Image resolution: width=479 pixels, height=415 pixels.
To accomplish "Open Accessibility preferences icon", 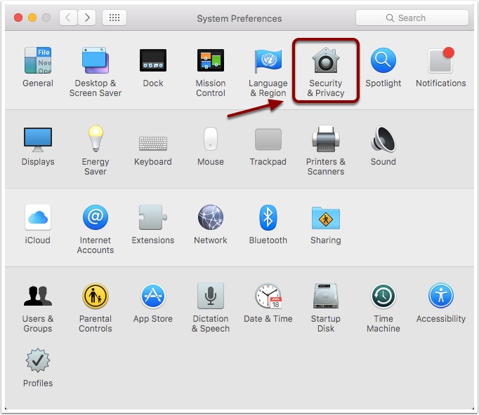I will click(441, 295).
